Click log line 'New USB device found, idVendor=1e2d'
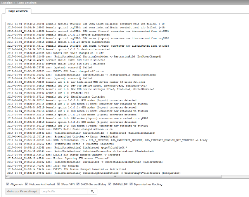249x197 pixels. click(x=77, y=85)
